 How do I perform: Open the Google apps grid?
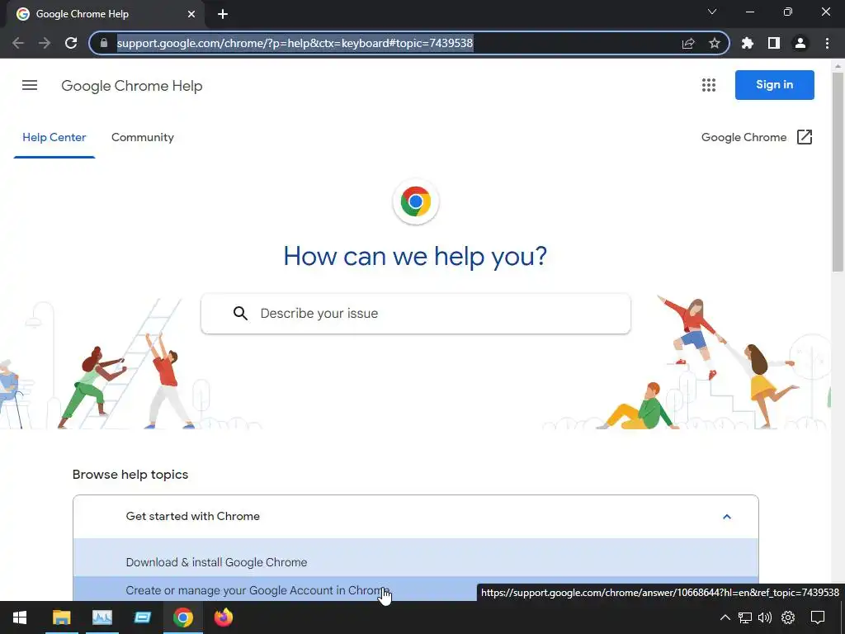[709, 85]
